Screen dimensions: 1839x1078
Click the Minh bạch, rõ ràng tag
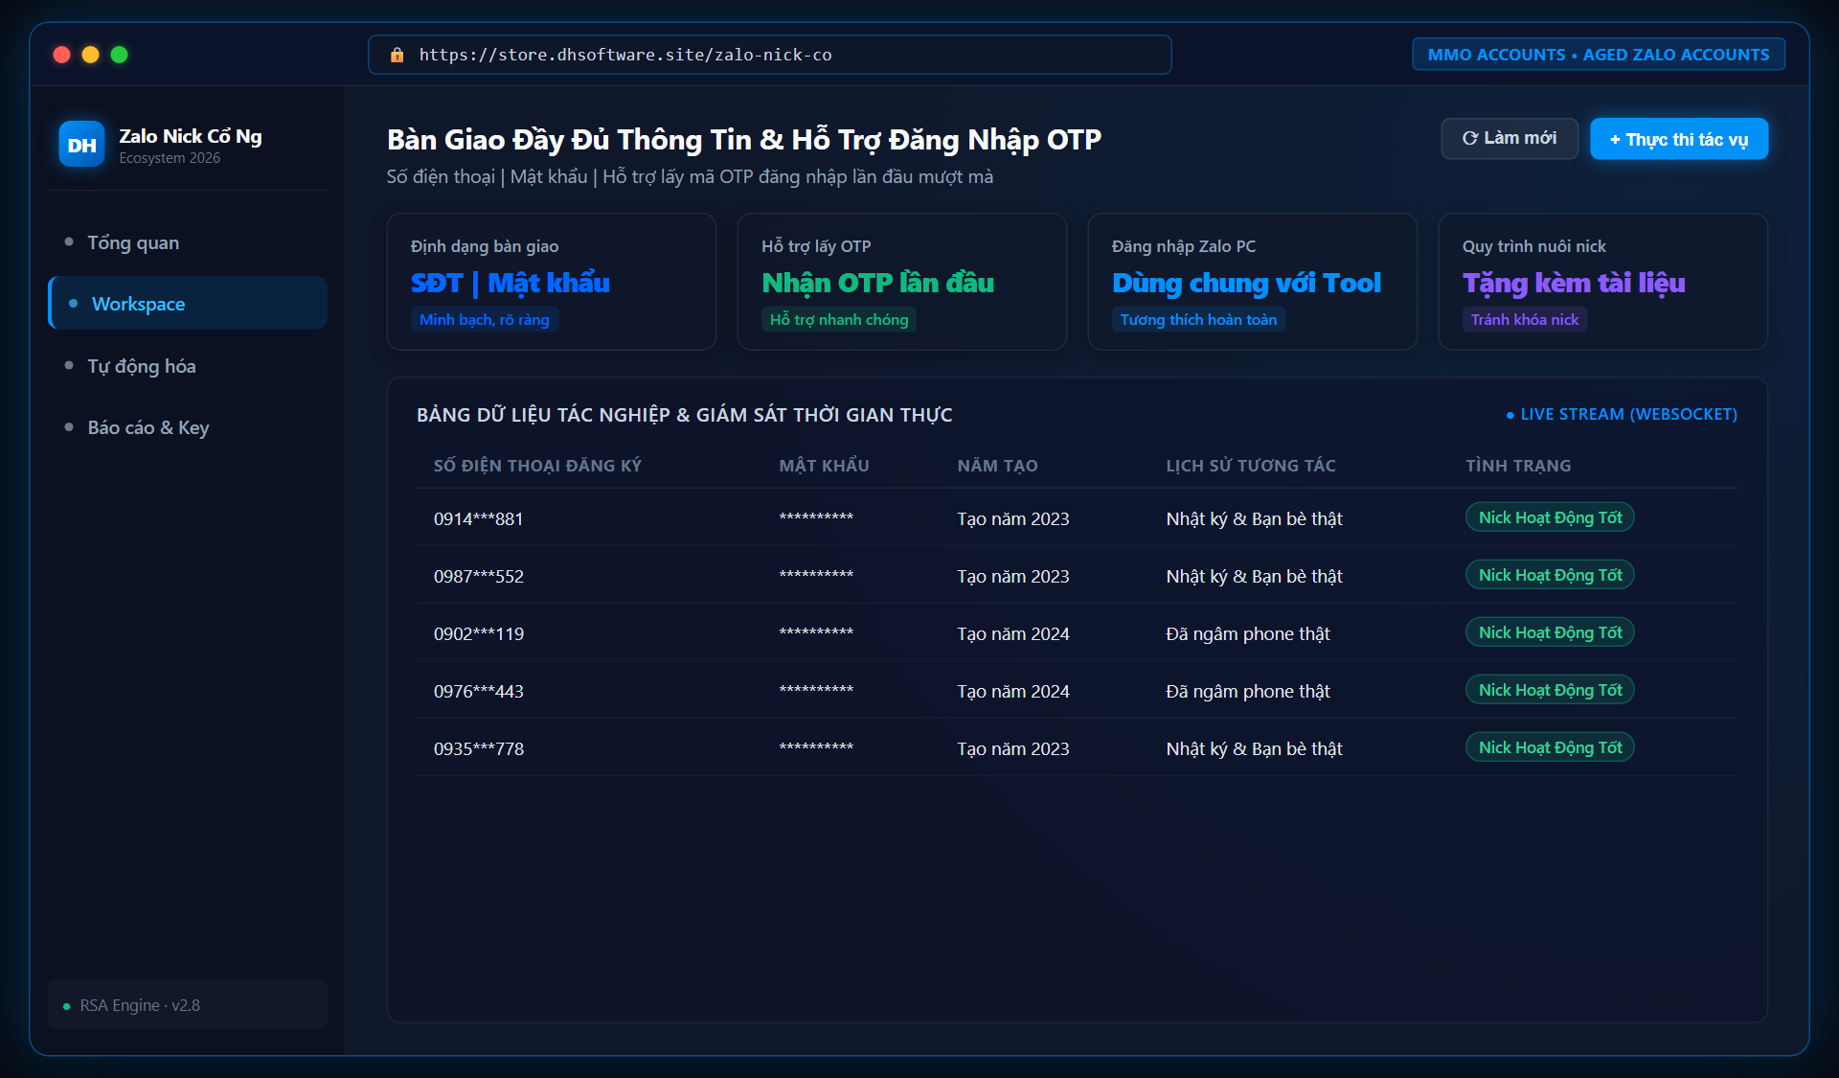pyautogui.click(x=485, y=319)
